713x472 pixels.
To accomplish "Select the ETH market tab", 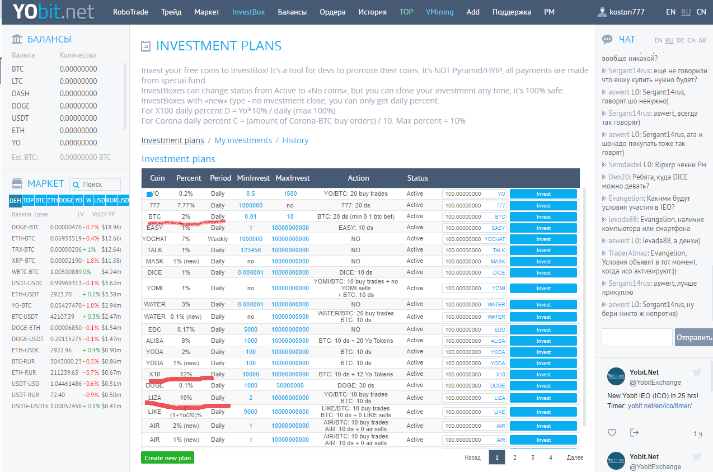I will click(52, 200).
